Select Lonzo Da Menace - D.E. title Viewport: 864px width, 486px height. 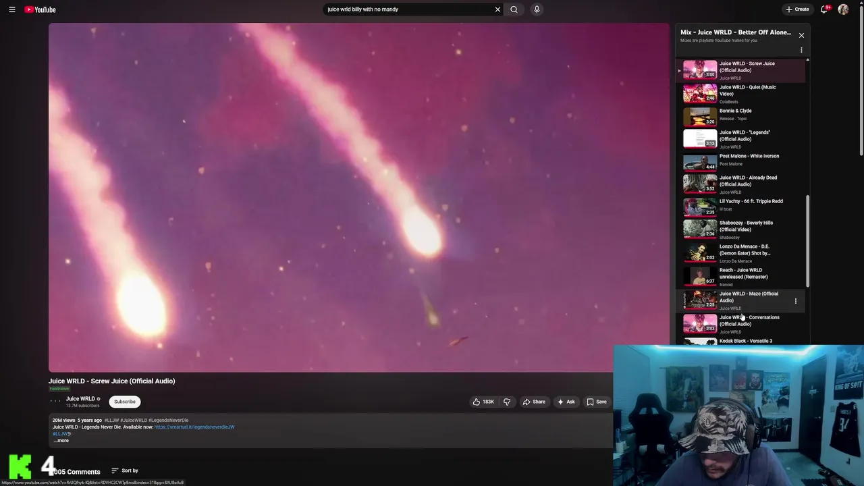(745, 250)
